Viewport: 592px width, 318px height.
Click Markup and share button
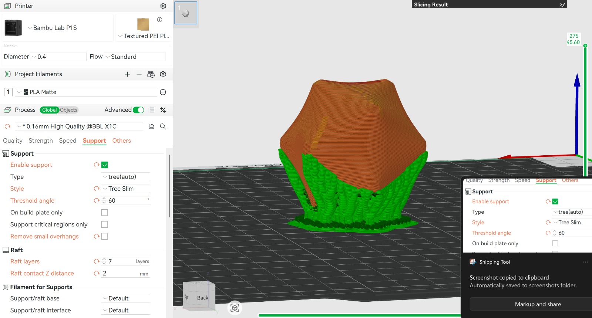[x=538, y=304]
